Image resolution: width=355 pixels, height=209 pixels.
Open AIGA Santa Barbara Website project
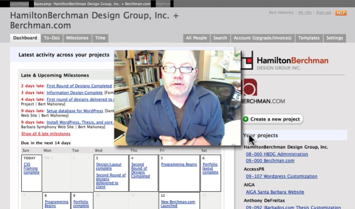point(275,192)
